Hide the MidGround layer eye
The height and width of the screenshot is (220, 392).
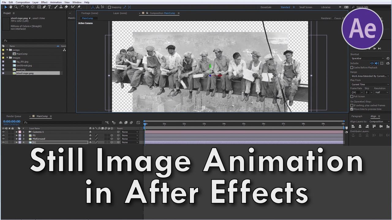pos(3,139)
